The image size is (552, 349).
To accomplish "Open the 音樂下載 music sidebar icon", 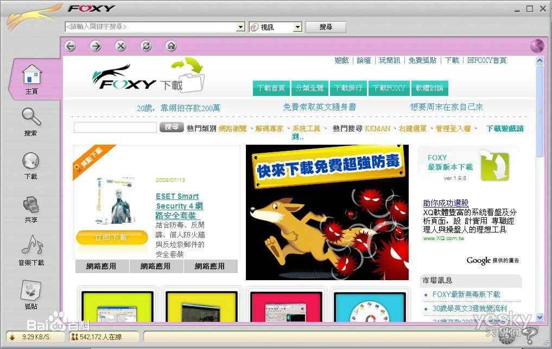I will (31, 250).
